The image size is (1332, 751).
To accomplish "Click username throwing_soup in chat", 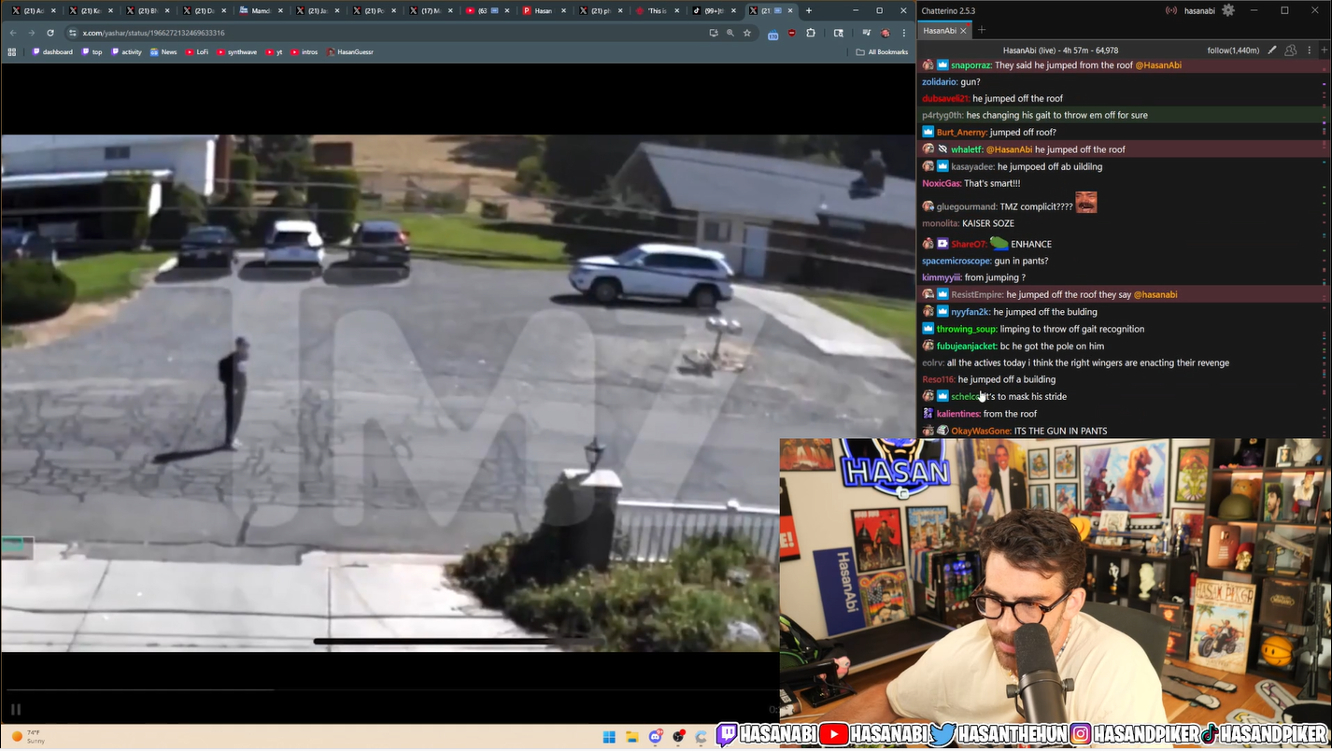I will [x=967, y=329].
